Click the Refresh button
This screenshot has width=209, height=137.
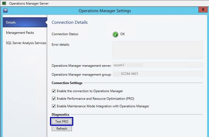(62, 128)
